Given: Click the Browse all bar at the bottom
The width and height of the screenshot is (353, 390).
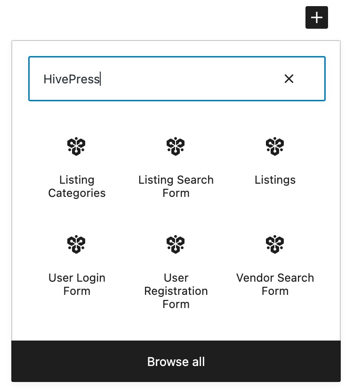Looking at the screenshot, I should click(176, 361).
